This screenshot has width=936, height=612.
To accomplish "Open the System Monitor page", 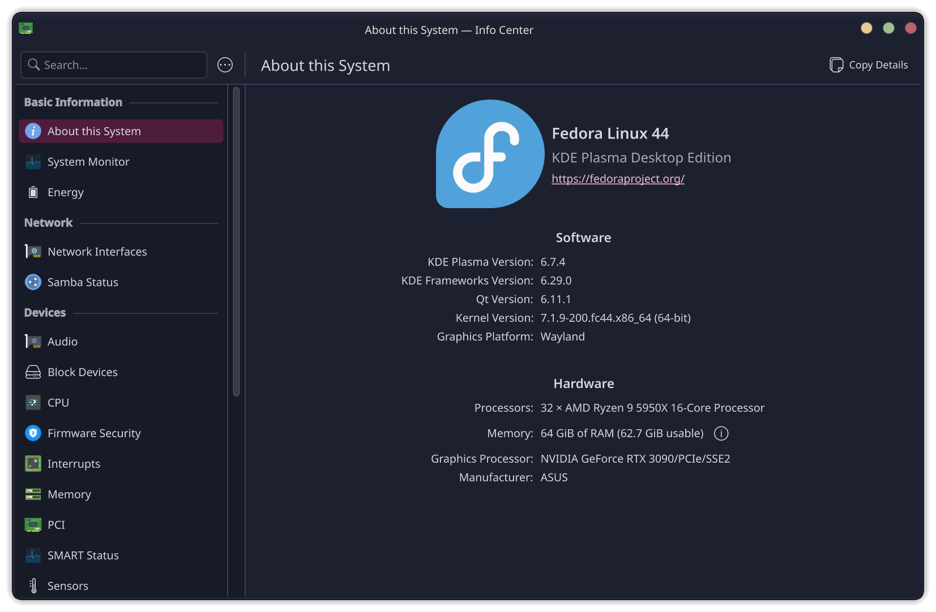I will (121, 162).
